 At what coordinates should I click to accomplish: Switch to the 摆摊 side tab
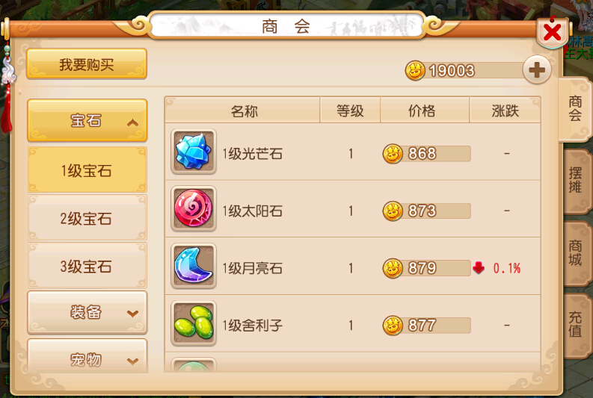[x=576, y=181]
